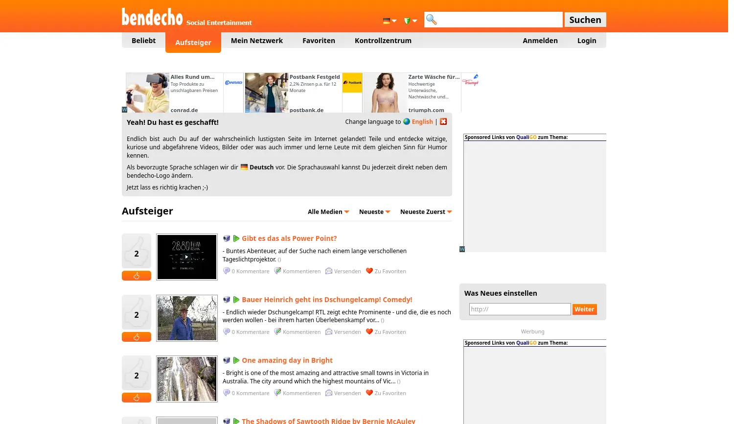Go to the Favoriten tab
This screenshot has height=424, width=734.
(x=319, y=41)
